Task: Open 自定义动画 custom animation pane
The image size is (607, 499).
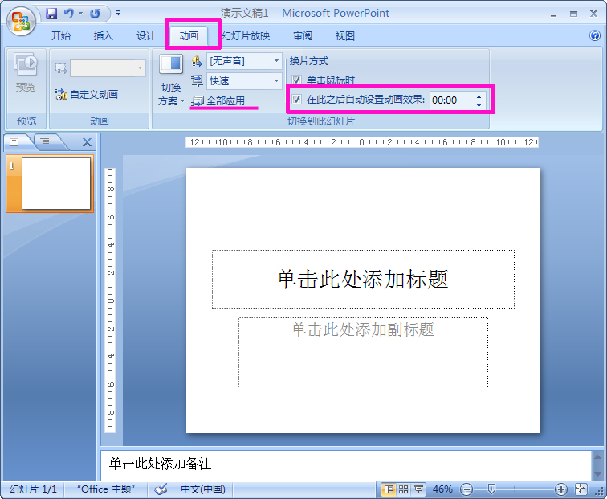Action: click(86, 94)
